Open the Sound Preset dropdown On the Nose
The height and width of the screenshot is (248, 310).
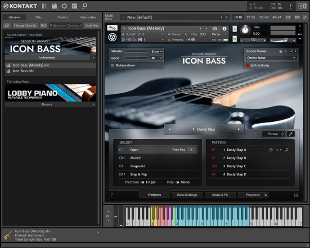point(271,58)
